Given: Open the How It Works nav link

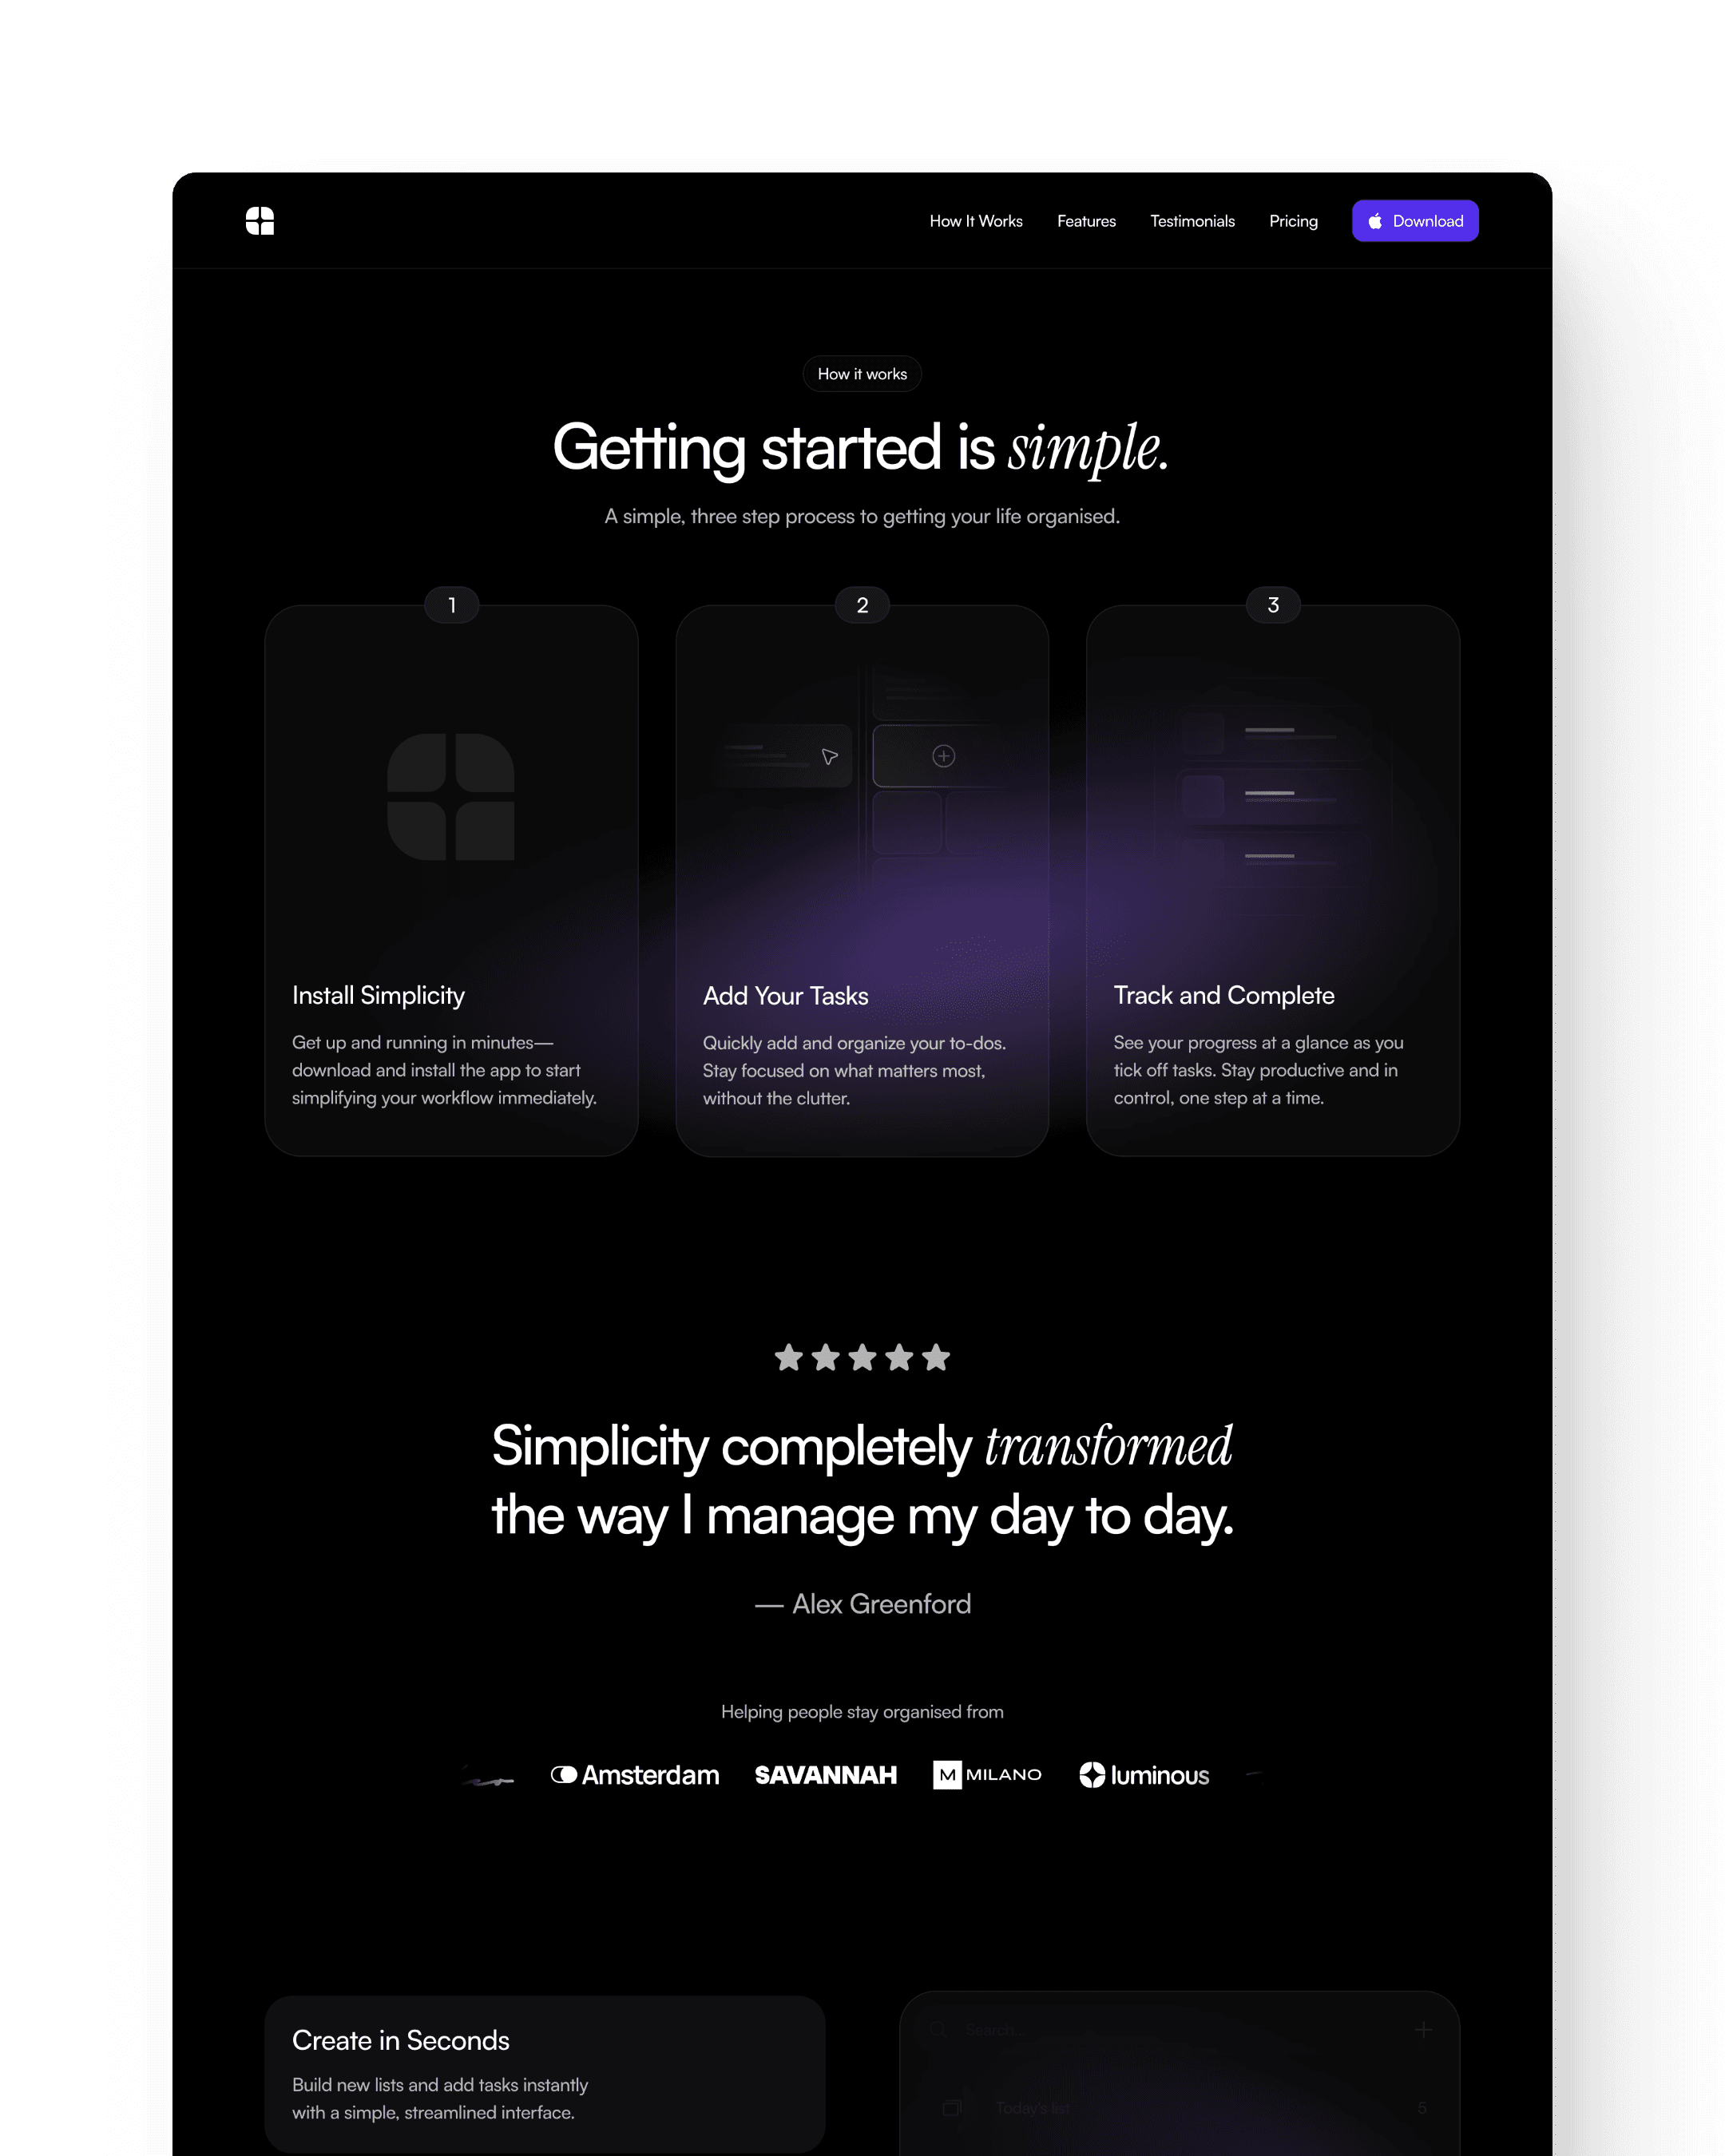Looking at the screenshot, I should pyautogui.click(x=975, y=220).
